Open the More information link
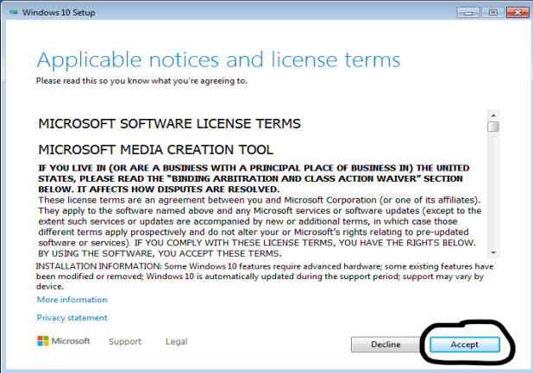The image size is (533, 373). pyautogui.click(x=72, y=300)
